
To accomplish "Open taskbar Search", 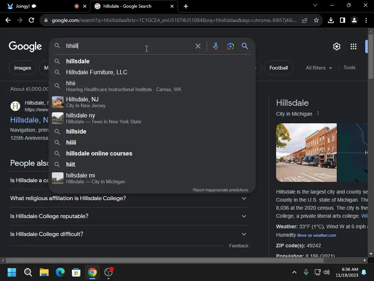I will coord(28,272).
